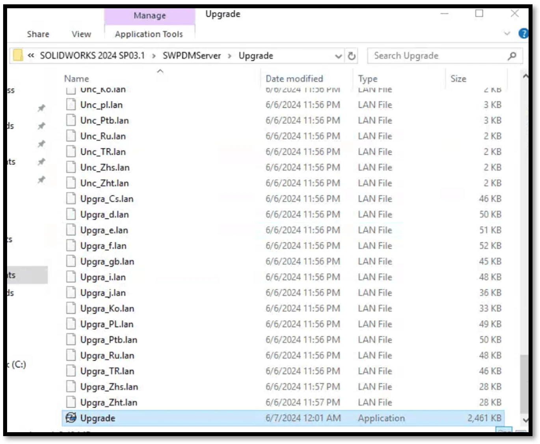Click the Upgra_Zht.lan file icon

coord(71,402)
